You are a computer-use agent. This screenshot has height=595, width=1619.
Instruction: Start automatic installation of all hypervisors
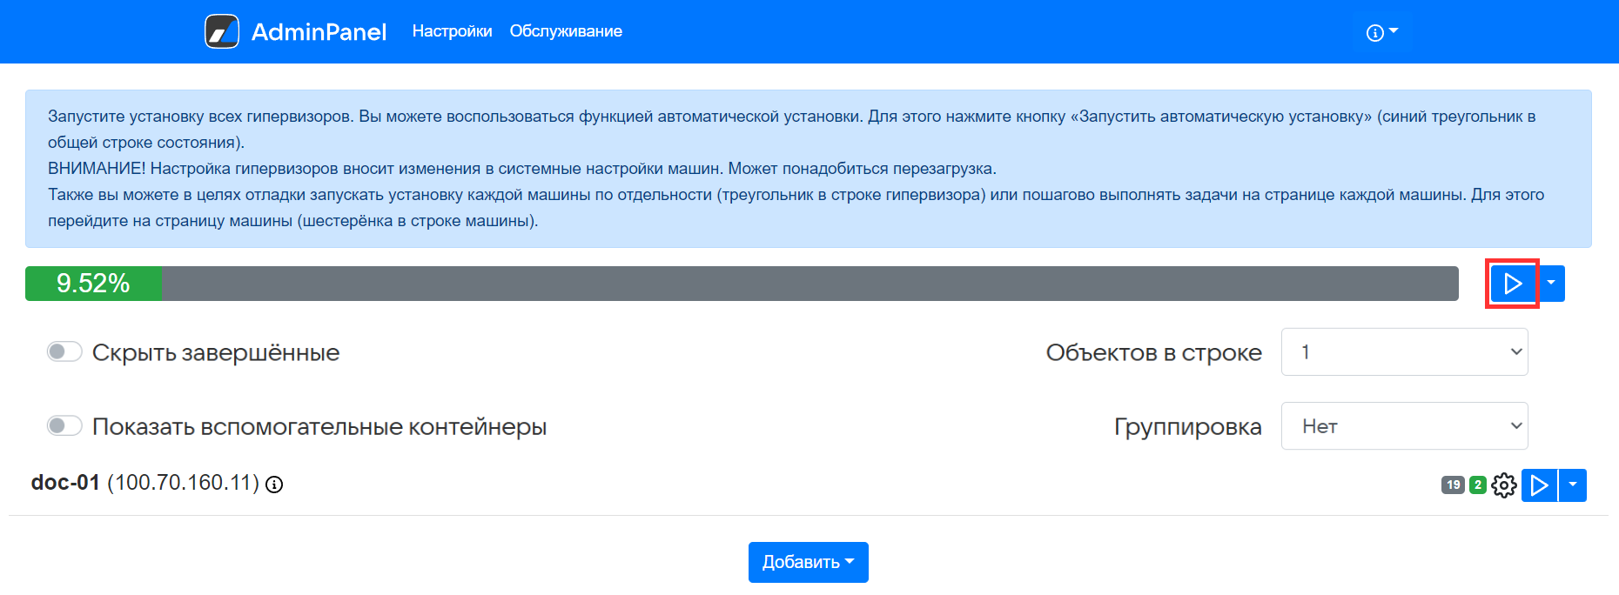click(1512, 284)
